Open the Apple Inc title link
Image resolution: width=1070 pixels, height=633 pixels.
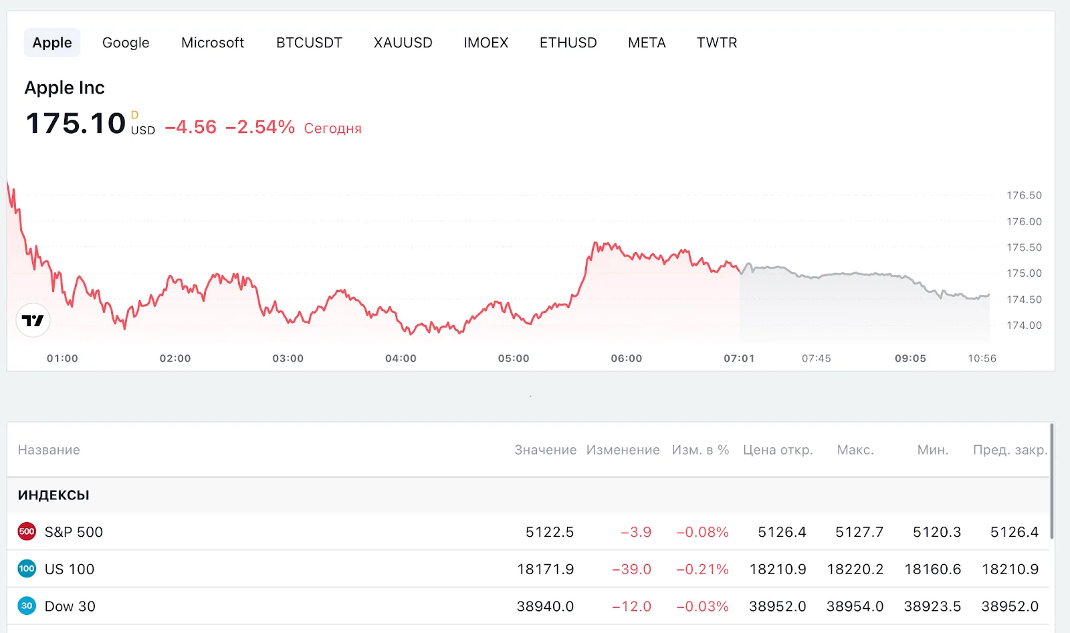65,88
